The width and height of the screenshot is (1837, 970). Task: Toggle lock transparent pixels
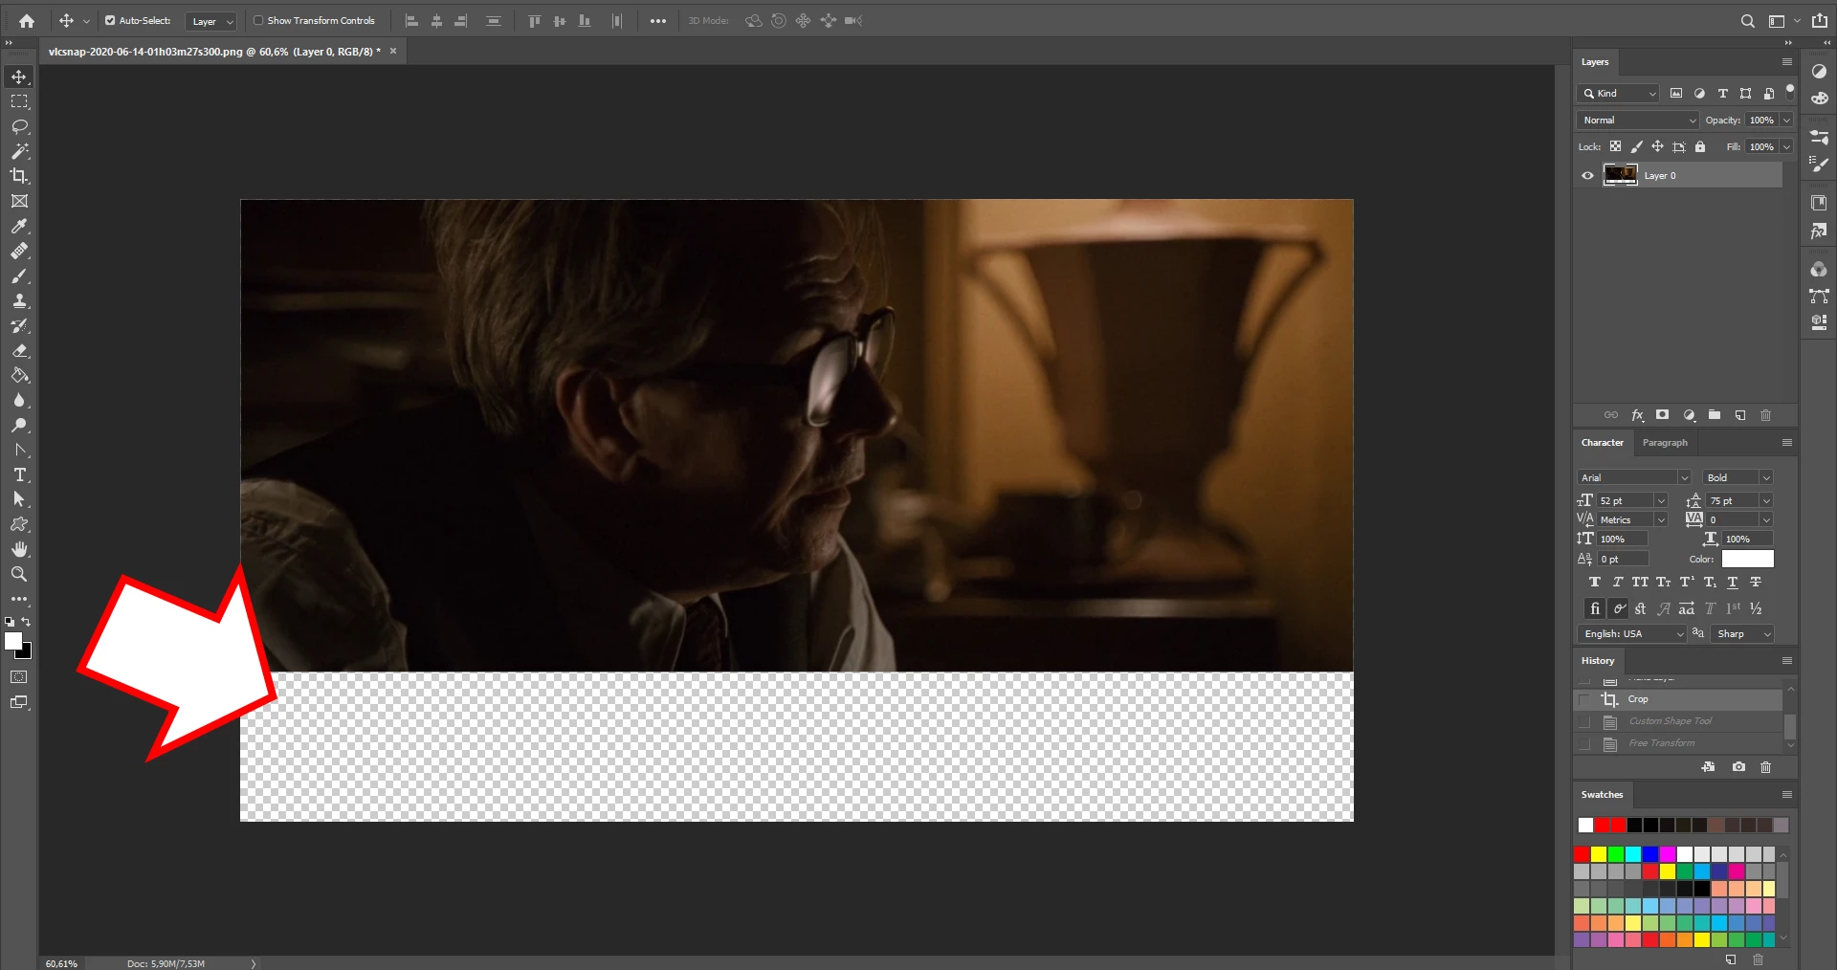pyautogui.click(x=1615, y=146)
